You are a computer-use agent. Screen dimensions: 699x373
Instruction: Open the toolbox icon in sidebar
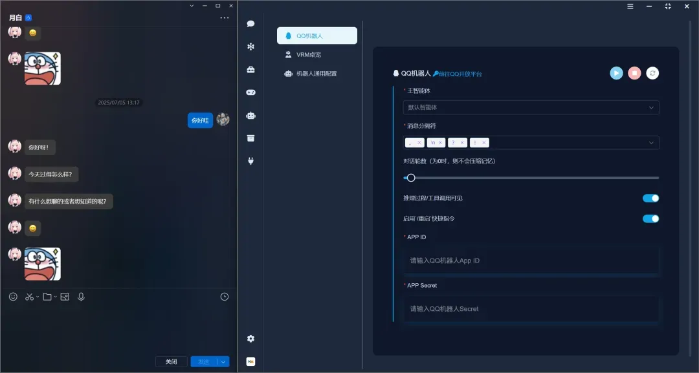click(250, 70)
